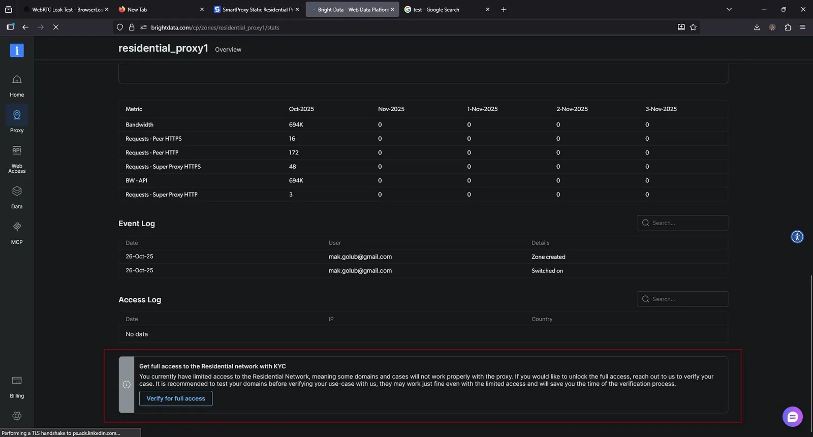Open the accessibility widget icon
The image size is (813, 437).
(797, 237)
